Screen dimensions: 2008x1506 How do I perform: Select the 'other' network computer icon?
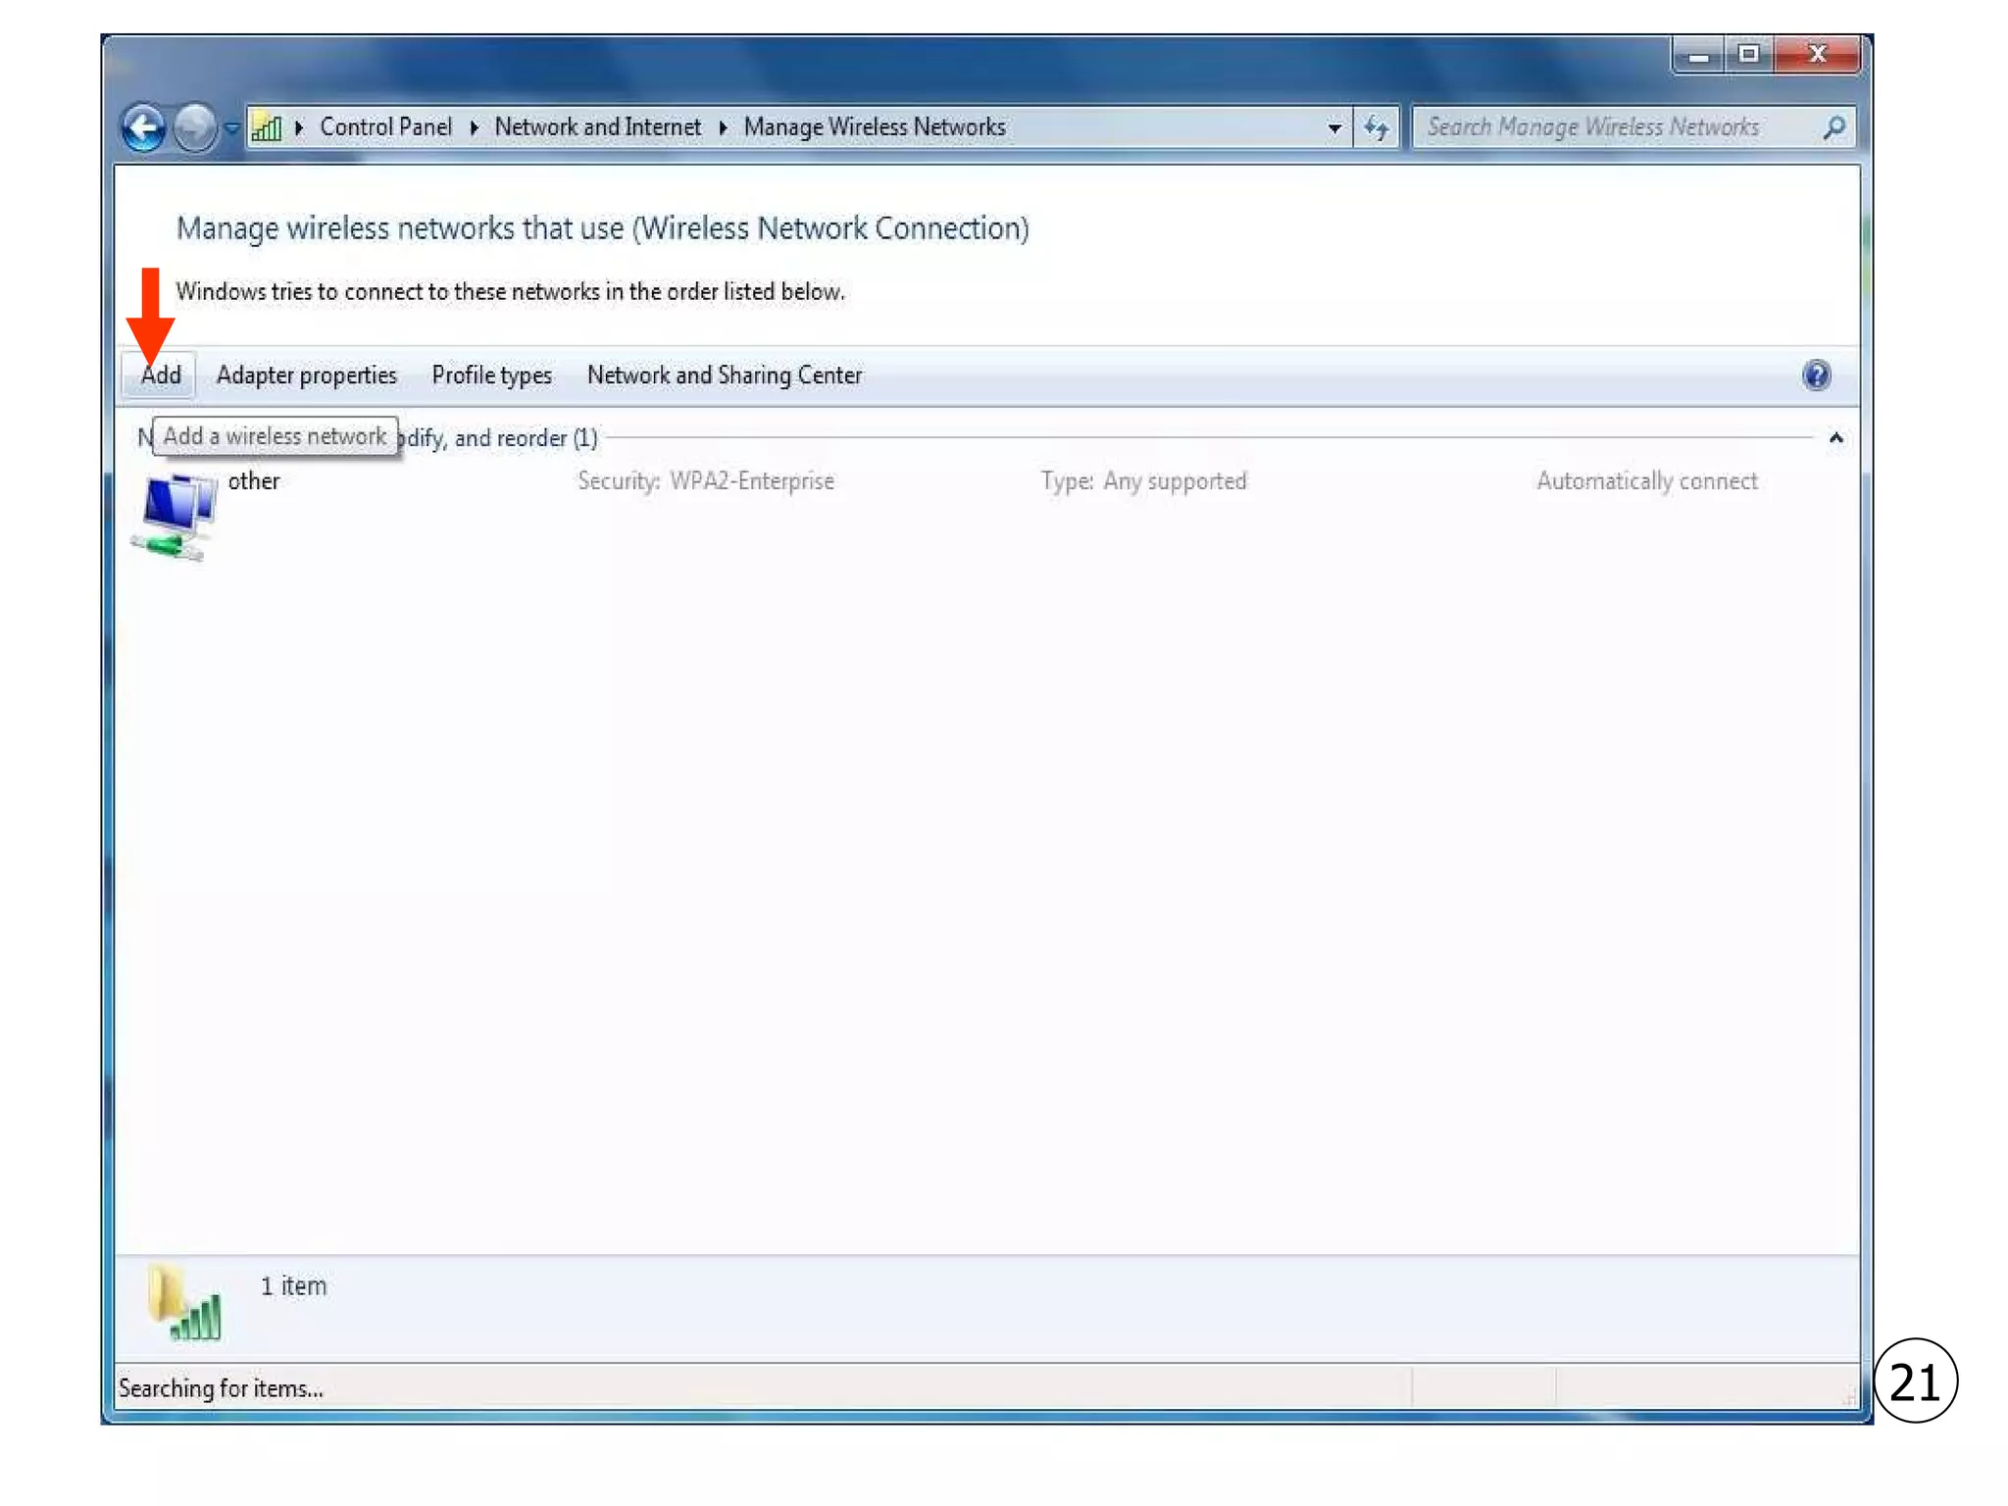click(x=176, y=516)
